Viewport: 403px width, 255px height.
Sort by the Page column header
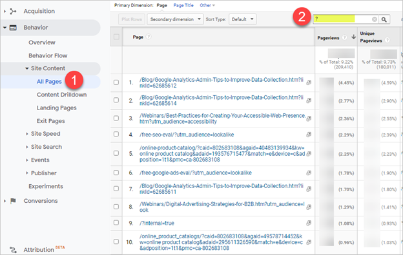138,37
